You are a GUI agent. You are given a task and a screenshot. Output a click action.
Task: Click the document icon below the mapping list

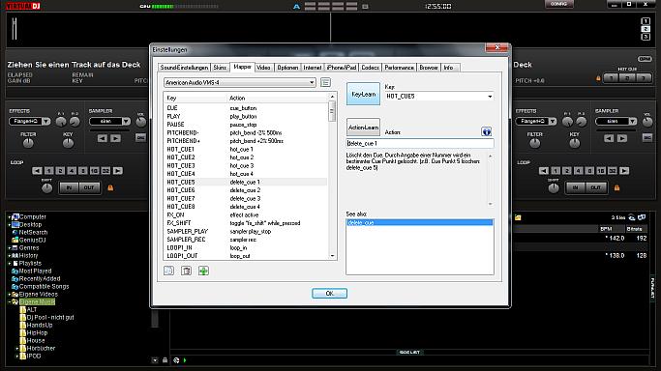coord(168,271)
